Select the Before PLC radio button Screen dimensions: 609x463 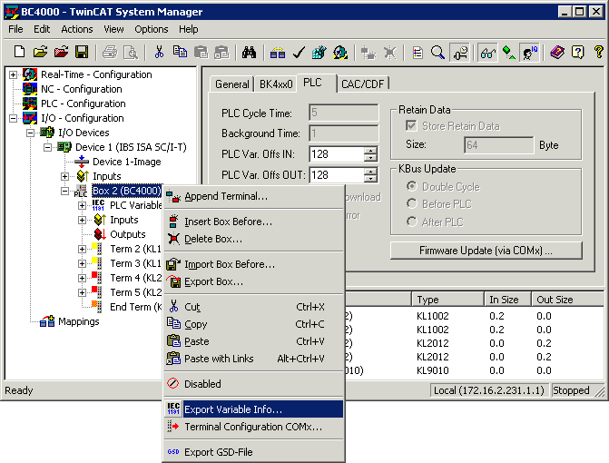(412, 203)
